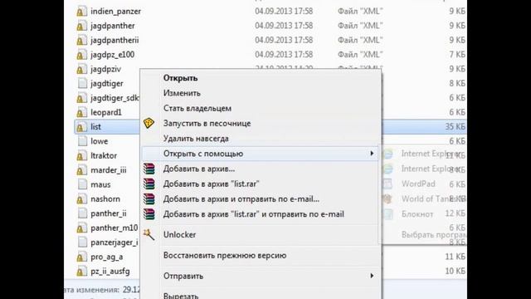The width and height of the screenshot is (531, 299).
Task: Click the maus file icon
Action: pos(82,184)
